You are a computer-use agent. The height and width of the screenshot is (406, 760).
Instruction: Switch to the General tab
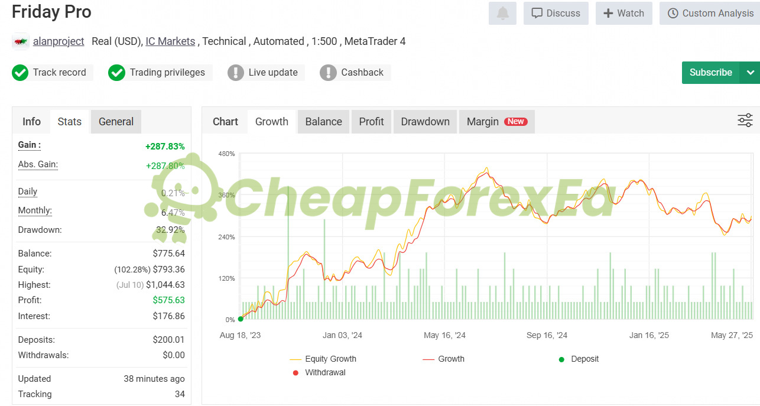click(x=116, y=122)
